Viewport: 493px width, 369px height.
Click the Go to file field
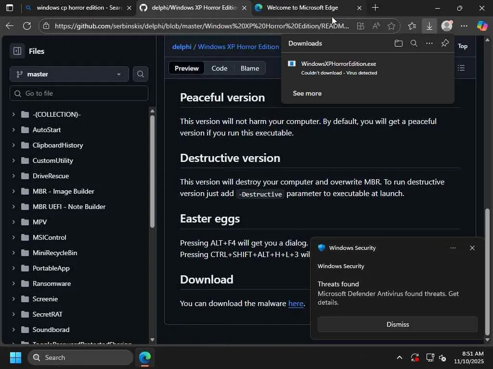[79, 93]
